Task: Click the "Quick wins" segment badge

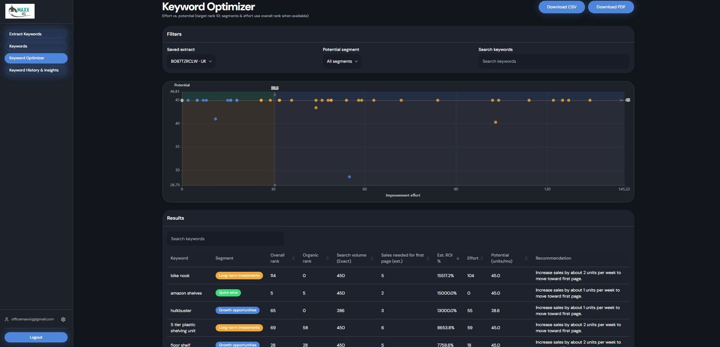Action: [x=228, y=293]
